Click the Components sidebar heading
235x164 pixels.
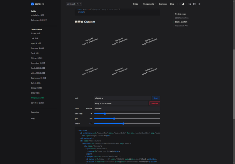(36, 29)
